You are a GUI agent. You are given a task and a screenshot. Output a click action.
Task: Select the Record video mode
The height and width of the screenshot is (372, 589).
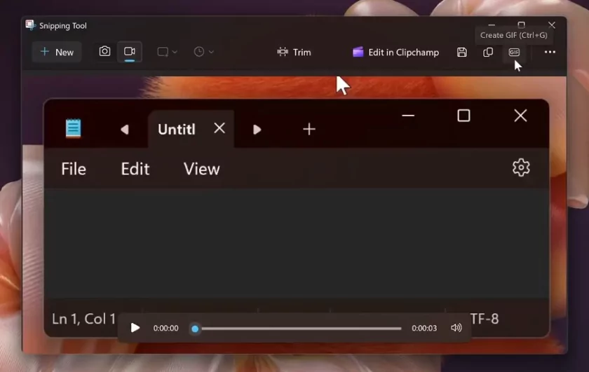click(x=130, y=51)
